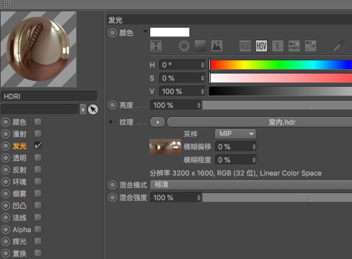The height and width of the screenshot is (259, 352).
Task: Enable the 置换 channel checkbox
Action: (x=38, y=253)
